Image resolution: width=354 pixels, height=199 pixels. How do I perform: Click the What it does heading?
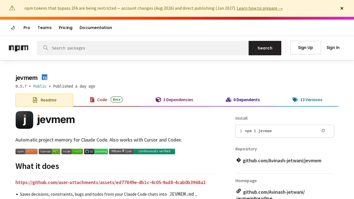coord(37,166)
